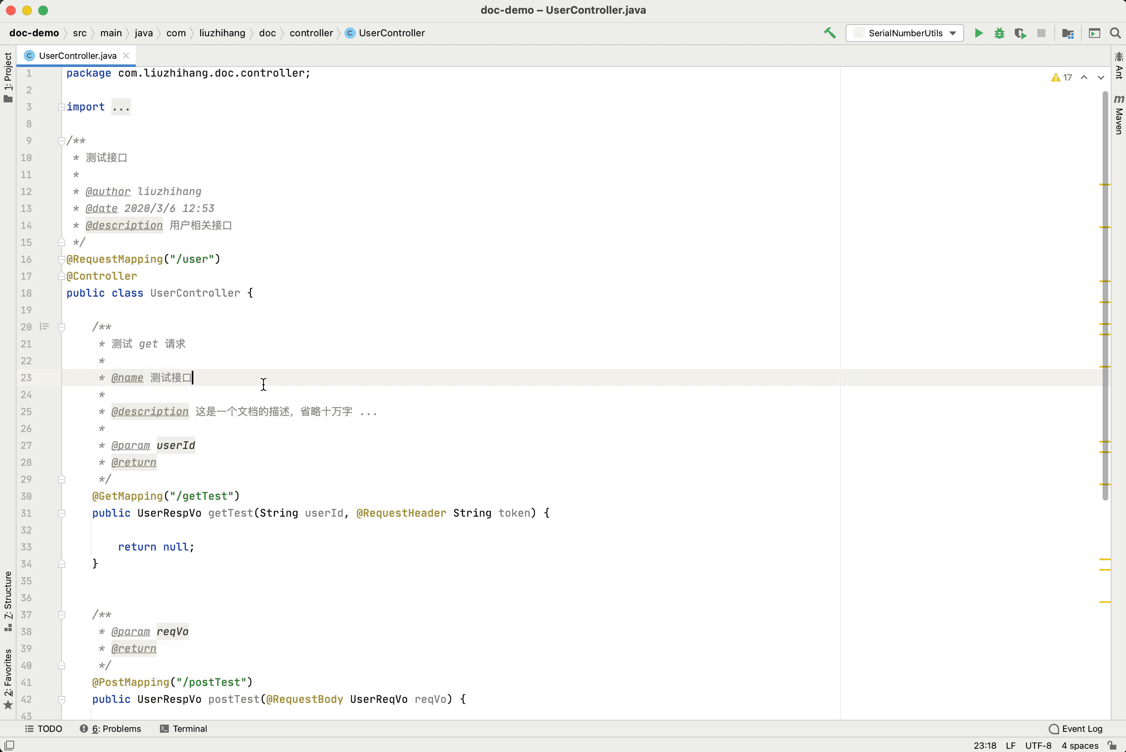Click 'return null;' on line 33

point(156,547)
